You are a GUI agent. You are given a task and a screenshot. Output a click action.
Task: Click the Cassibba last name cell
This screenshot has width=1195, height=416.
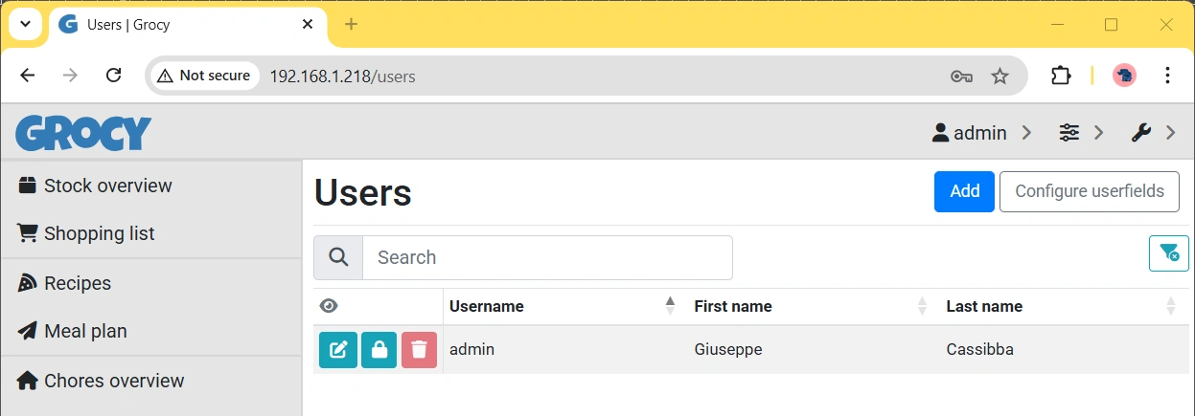point(1064,350)
